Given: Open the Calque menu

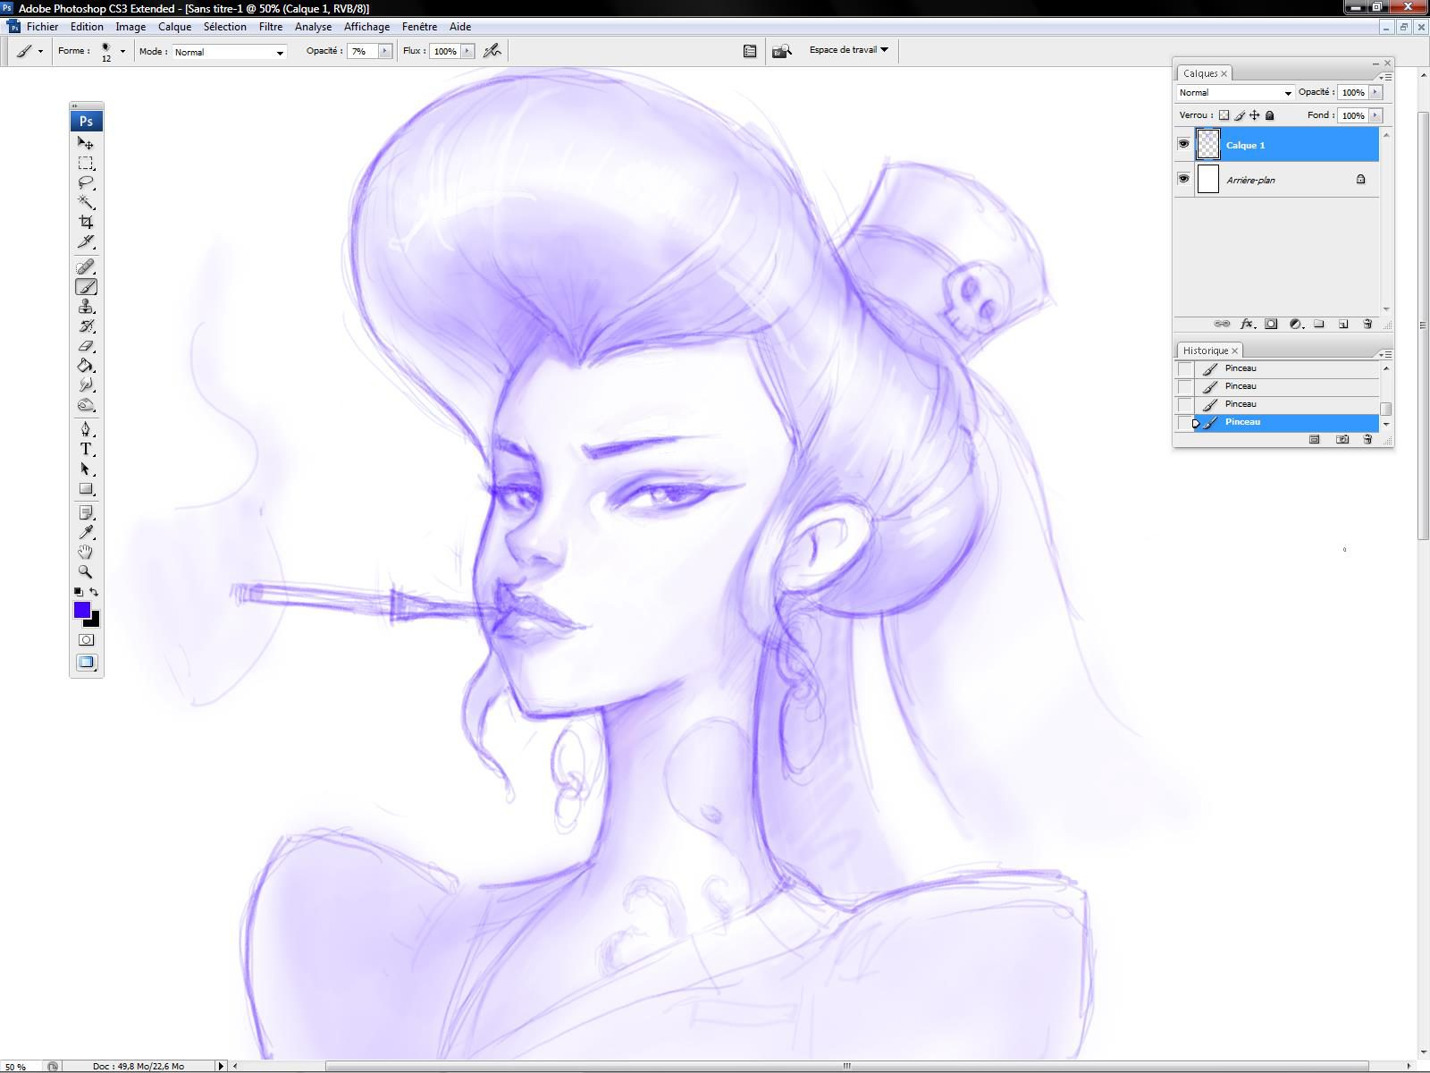Looking at the screenshot, I should [174, 27].
